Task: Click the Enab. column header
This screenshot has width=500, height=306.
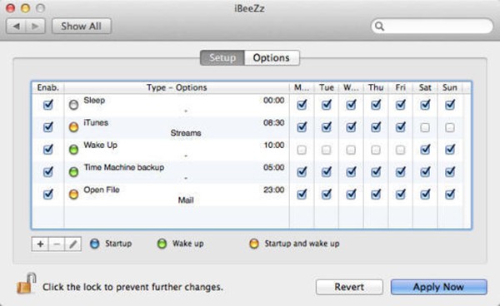Action: click(47, 88)
